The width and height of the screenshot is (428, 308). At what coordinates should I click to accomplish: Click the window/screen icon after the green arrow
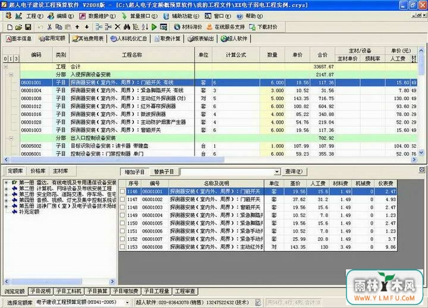click(x=163, y=27)
